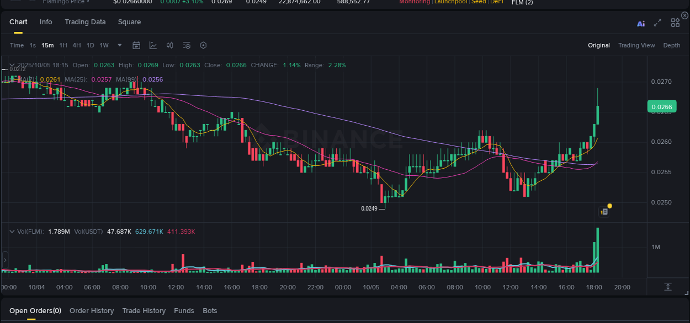Image resolution: width=690 pixels, height=323 pixels.
Task: Click the hexagon token icon in chart toolbar
Action: pyautogui.click(x=203, y=45)
